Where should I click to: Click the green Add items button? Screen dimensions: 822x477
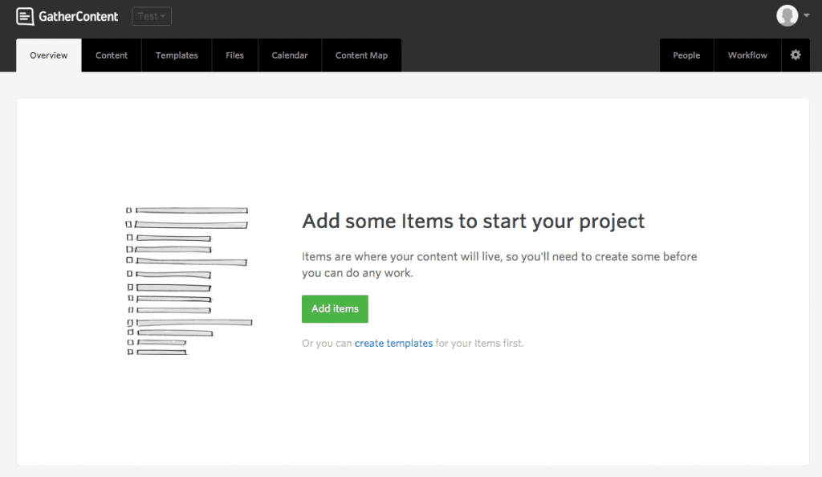click(335, 308)
